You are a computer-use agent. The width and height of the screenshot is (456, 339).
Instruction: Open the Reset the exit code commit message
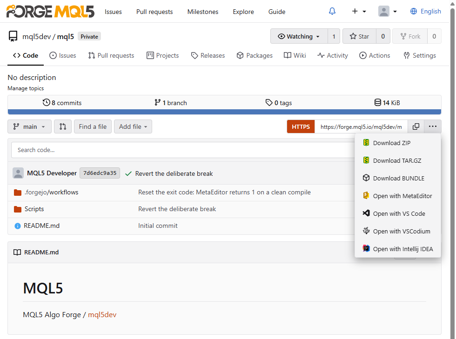click(224, 192)
